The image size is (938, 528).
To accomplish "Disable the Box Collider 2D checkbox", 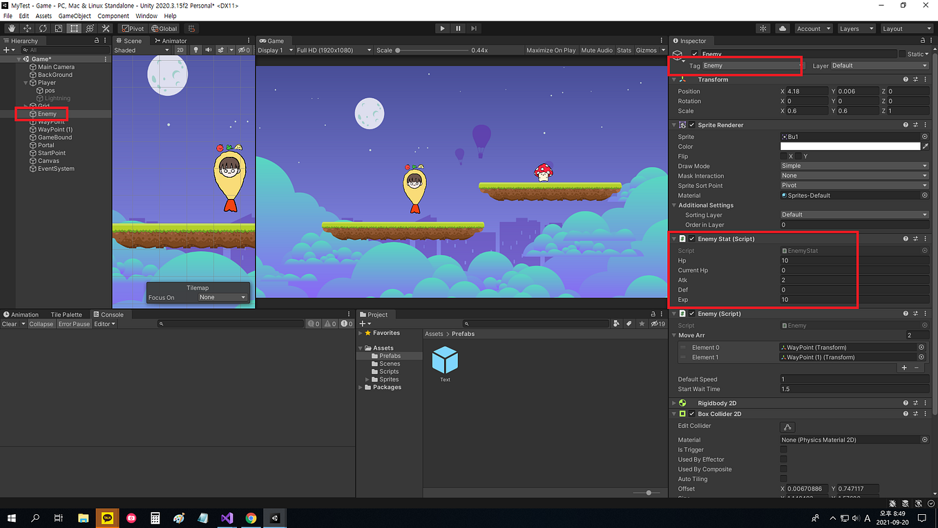I will pos(692,414).
